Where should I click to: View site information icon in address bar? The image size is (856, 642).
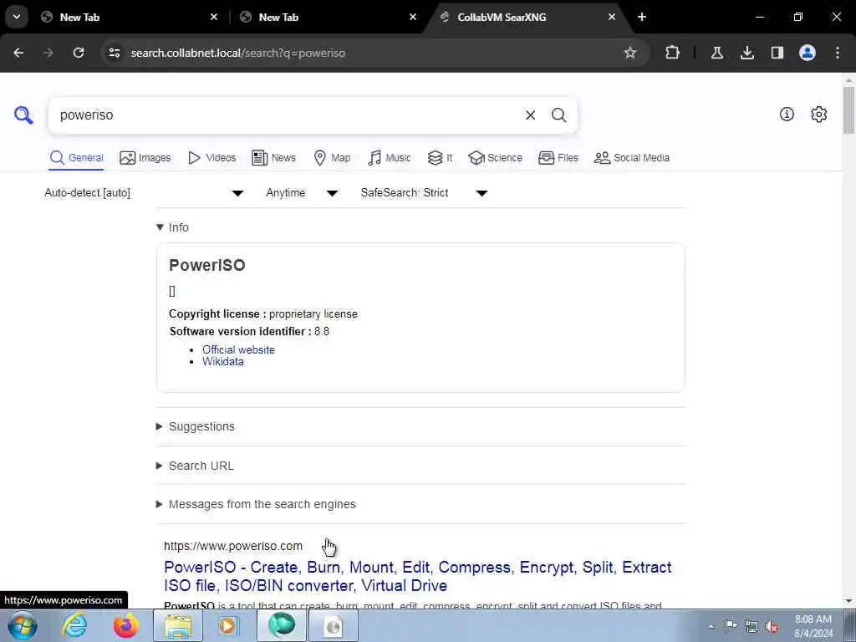(x=114, y=53)
